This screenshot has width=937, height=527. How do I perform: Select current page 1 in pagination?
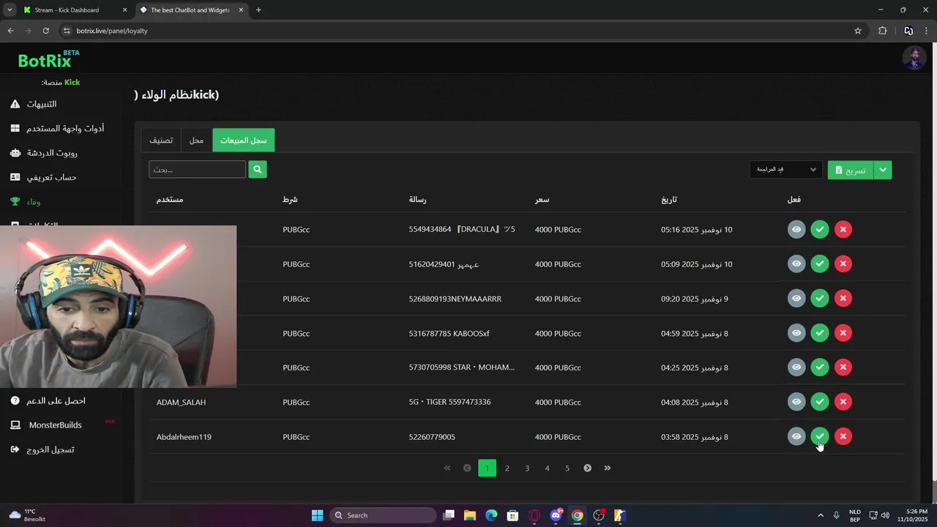(487, 468)
